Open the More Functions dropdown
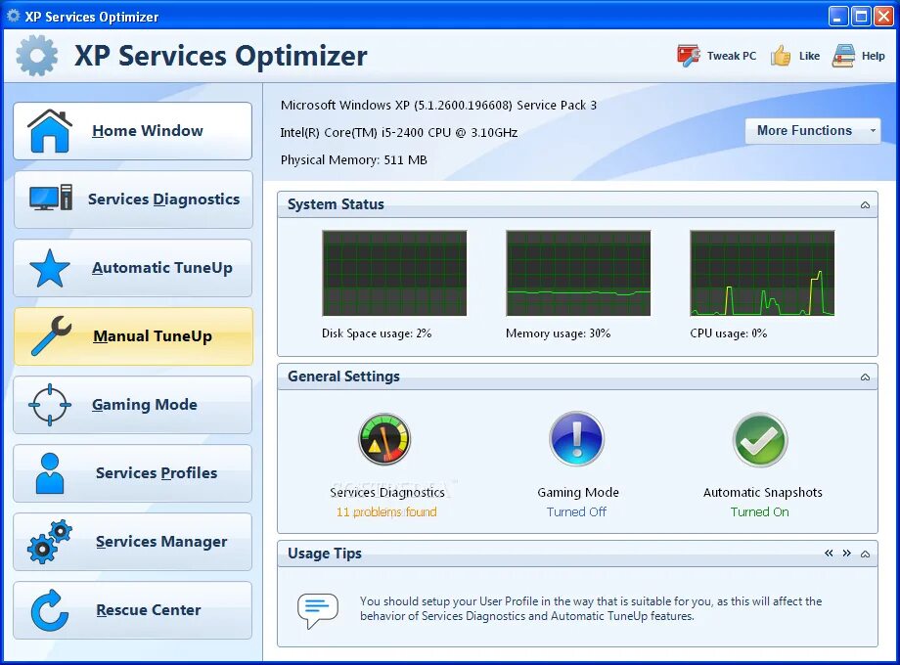This screenshot has height=665, width=900. (813, 131)
